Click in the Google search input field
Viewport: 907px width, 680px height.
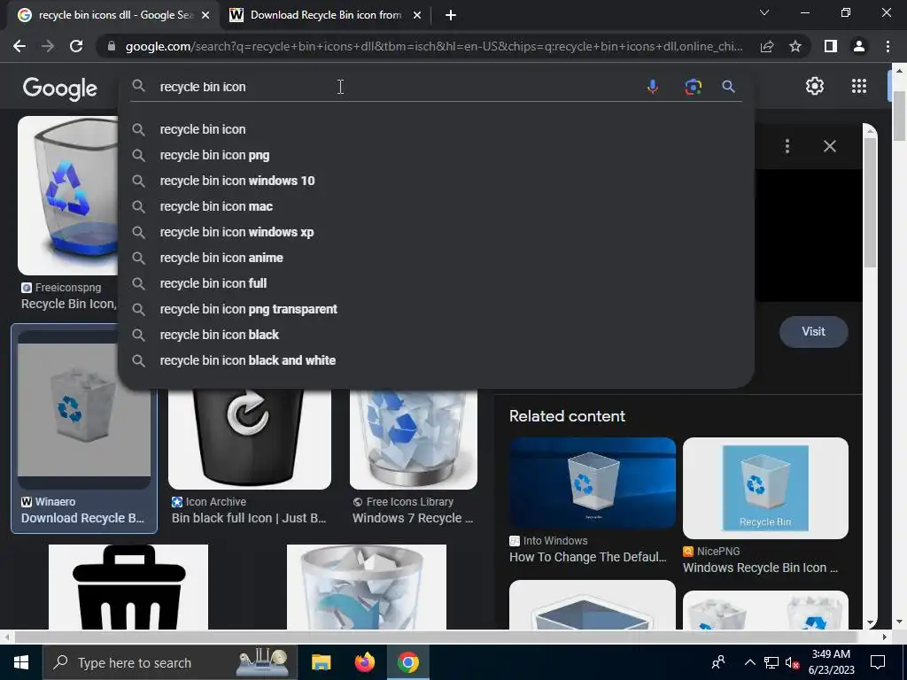[x=393, y=87]
